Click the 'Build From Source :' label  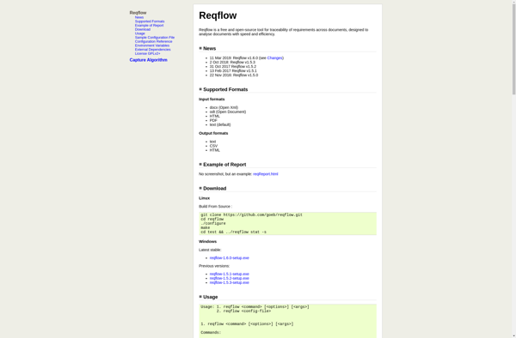click(215, 207)
